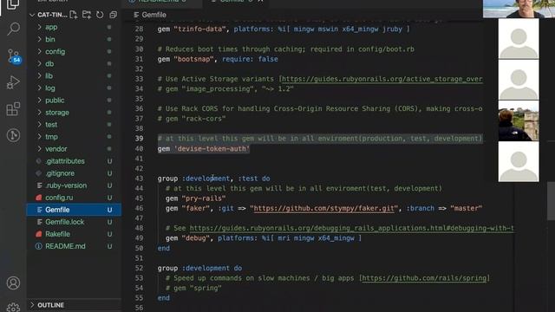The image size is (555, 312).
Task: Click 'group :development do' on line 52
Action: pyautogui.click(x=200, y=268)
